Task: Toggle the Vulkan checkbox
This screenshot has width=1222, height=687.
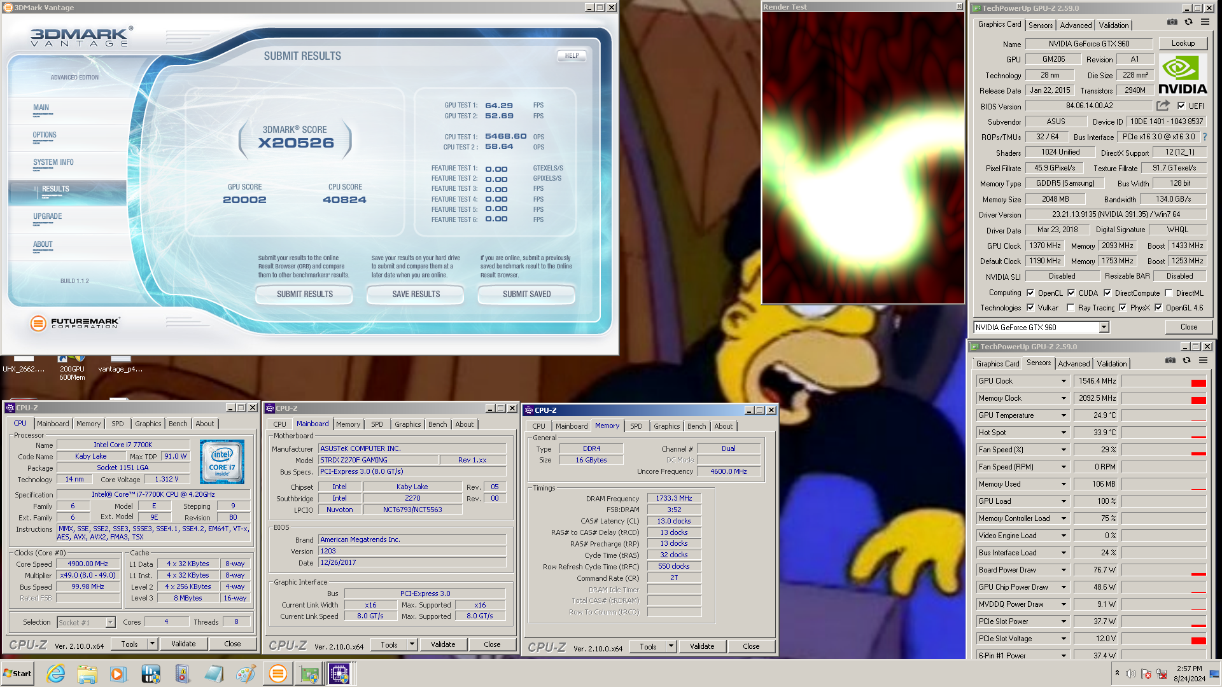Action: coord(1030,308)
